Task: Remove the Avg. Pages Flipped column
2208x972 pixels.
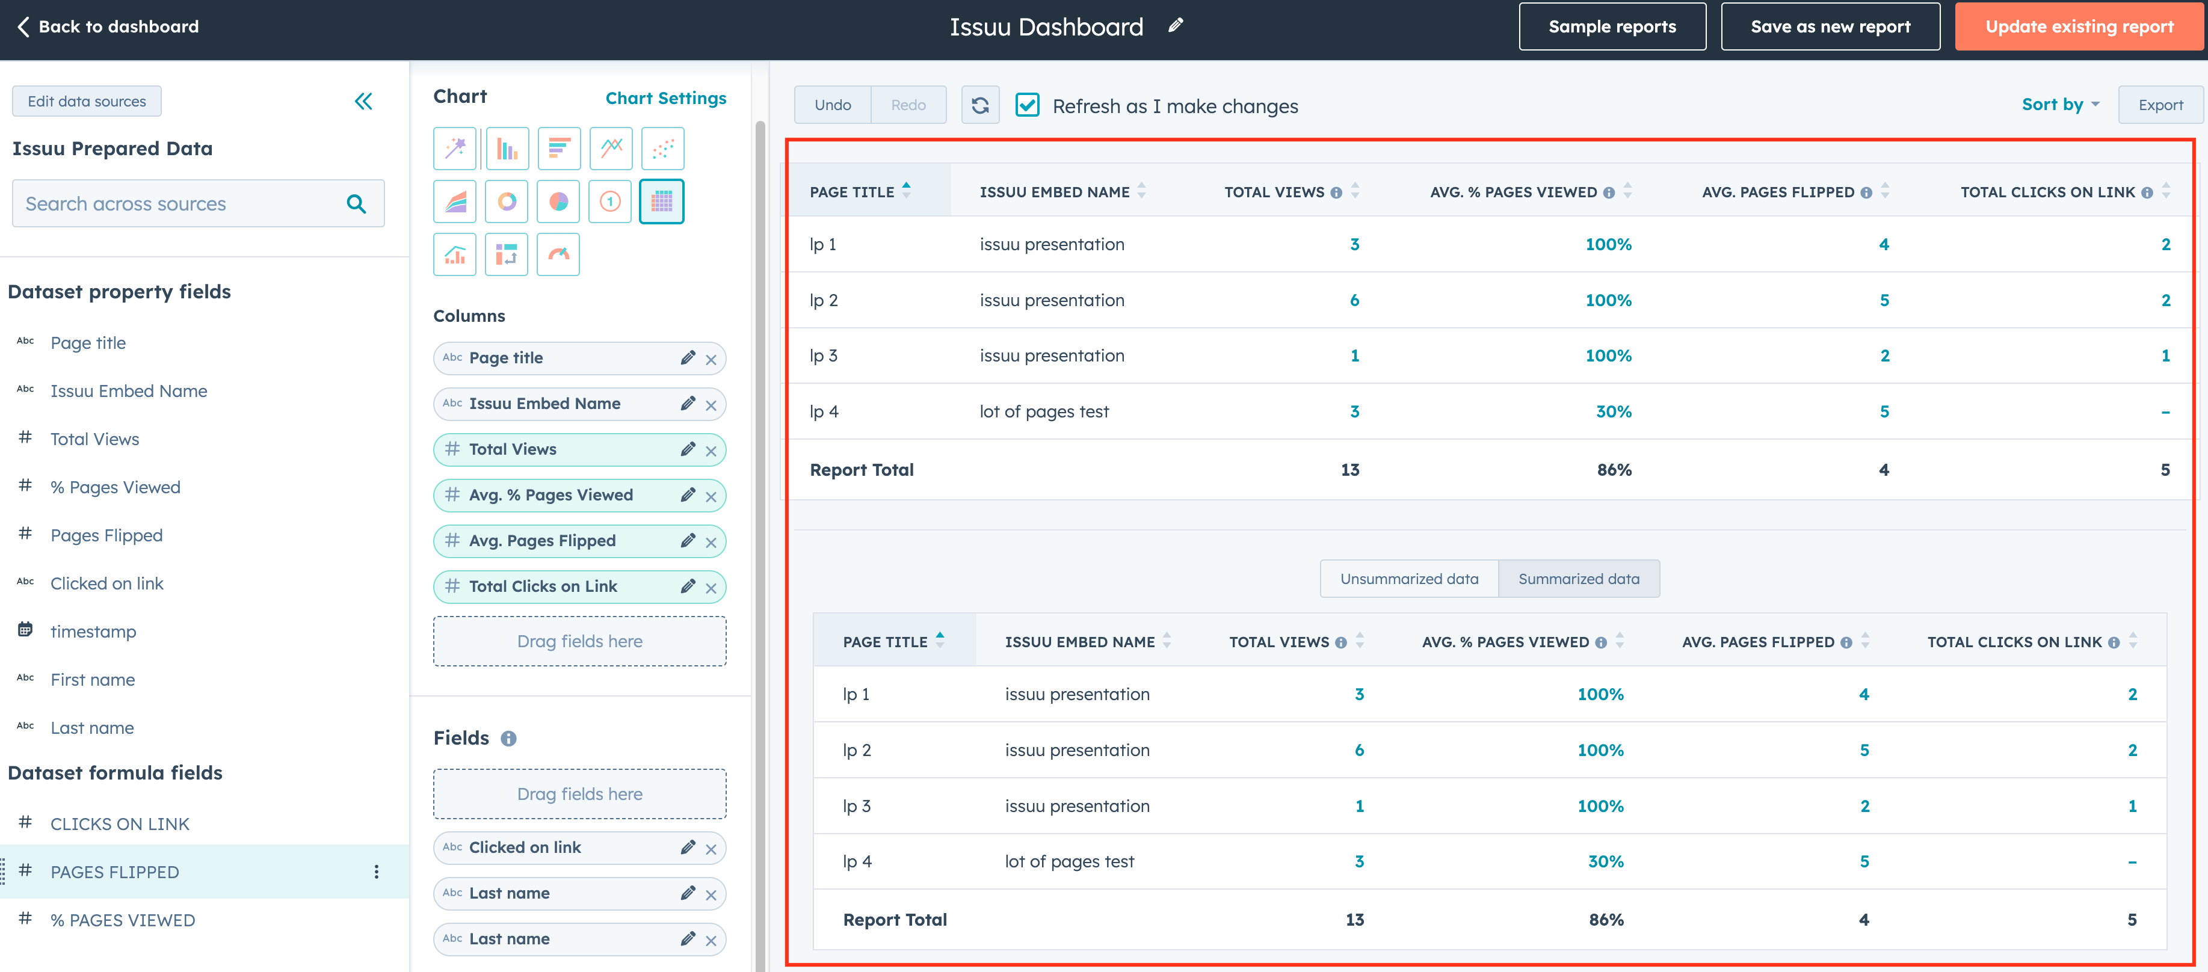Action: [x=711, y=543]
